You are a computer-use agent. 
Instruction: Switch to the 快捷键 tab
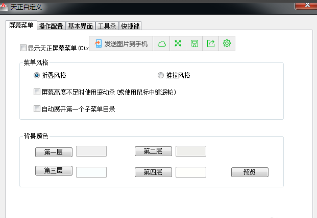[130, 26]
